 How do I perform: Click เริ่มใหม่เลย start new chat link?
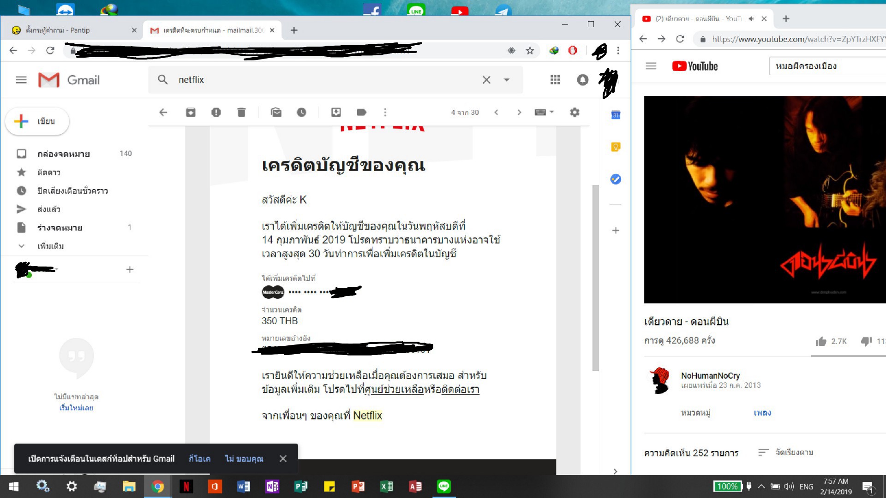click(x=77, y=408)
